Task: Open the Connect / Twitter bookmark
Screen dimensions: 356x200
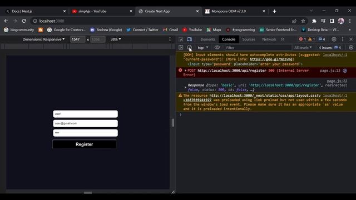Action: (x=142, y=29)
